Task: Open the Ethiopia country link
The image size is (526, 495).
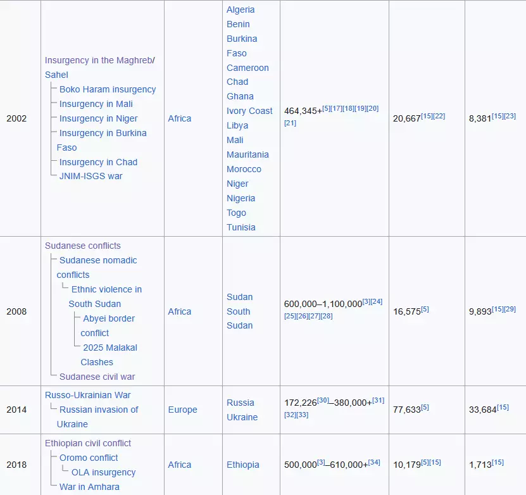Action: 243,465
